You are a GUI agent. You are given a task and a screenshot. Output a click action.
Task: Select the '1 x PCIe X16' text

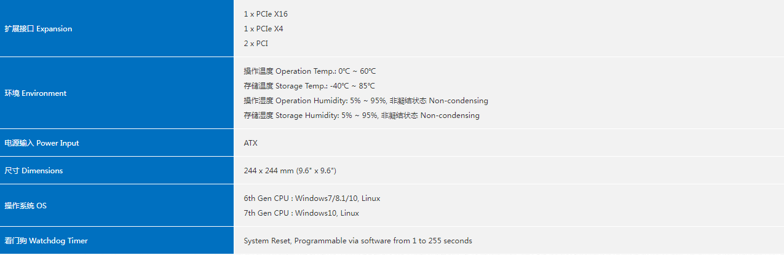point(266,14)
